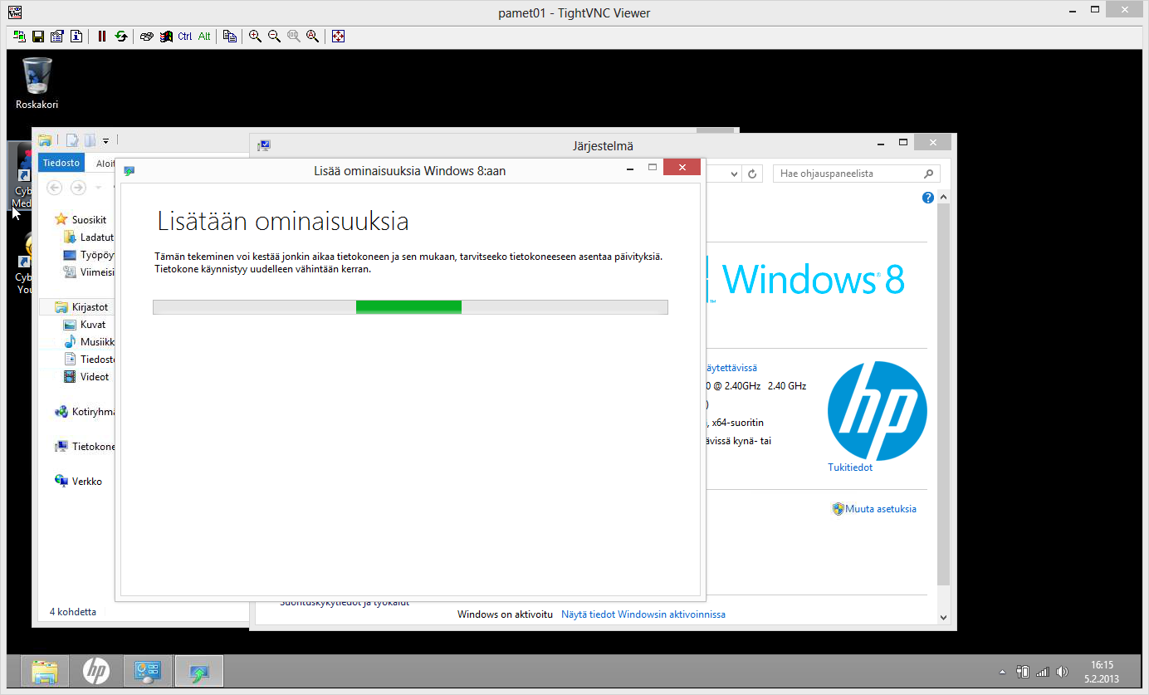Click the New connection toolbar icon
Image resolution: width=1149 pixels, height=695 pixels.
tap(19, 37)
